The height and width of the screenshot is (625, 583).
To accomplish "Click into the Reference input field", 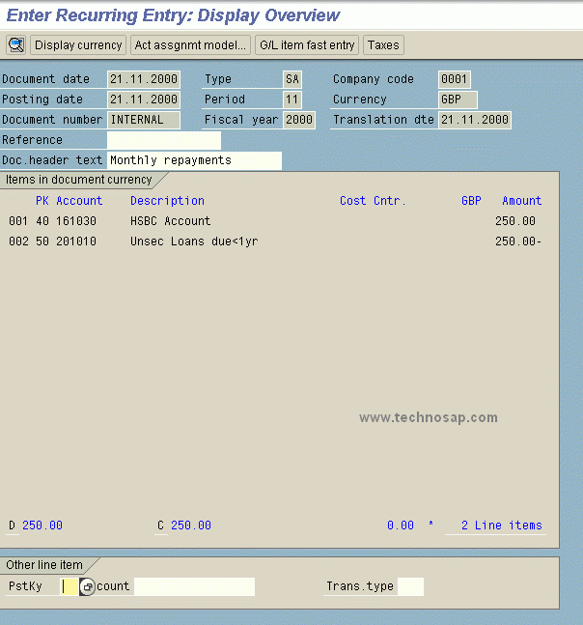I will [x=163, y=140].
